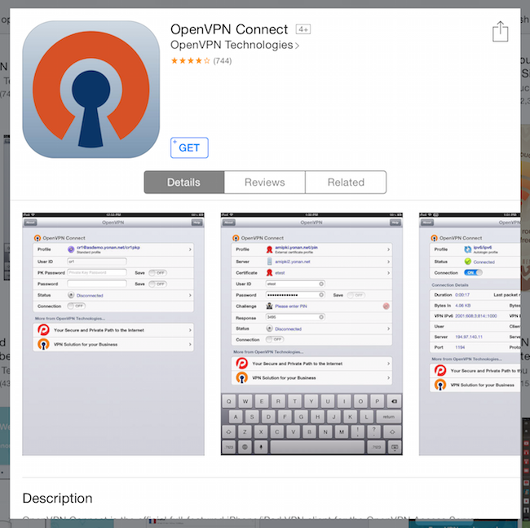The image size is (530, 528).
Task: Turn off the Connection ON switch
Action: tap(474, 272)
